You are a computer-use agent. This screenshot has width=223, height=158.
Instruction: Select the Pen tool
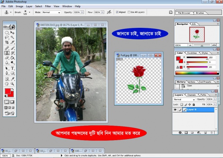7,73
